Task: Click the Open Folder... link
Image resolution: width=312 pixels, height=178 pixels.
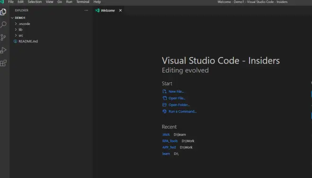Action: 179,105
